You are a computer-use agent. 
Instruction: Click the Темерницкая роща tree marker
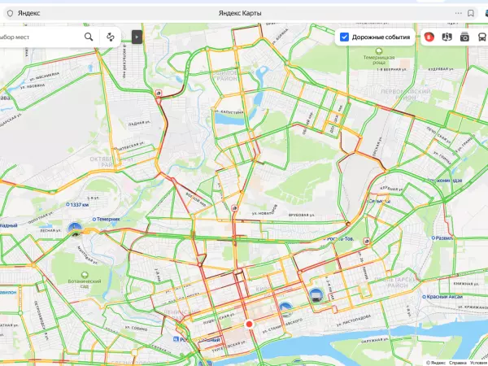tap(379, 50)
